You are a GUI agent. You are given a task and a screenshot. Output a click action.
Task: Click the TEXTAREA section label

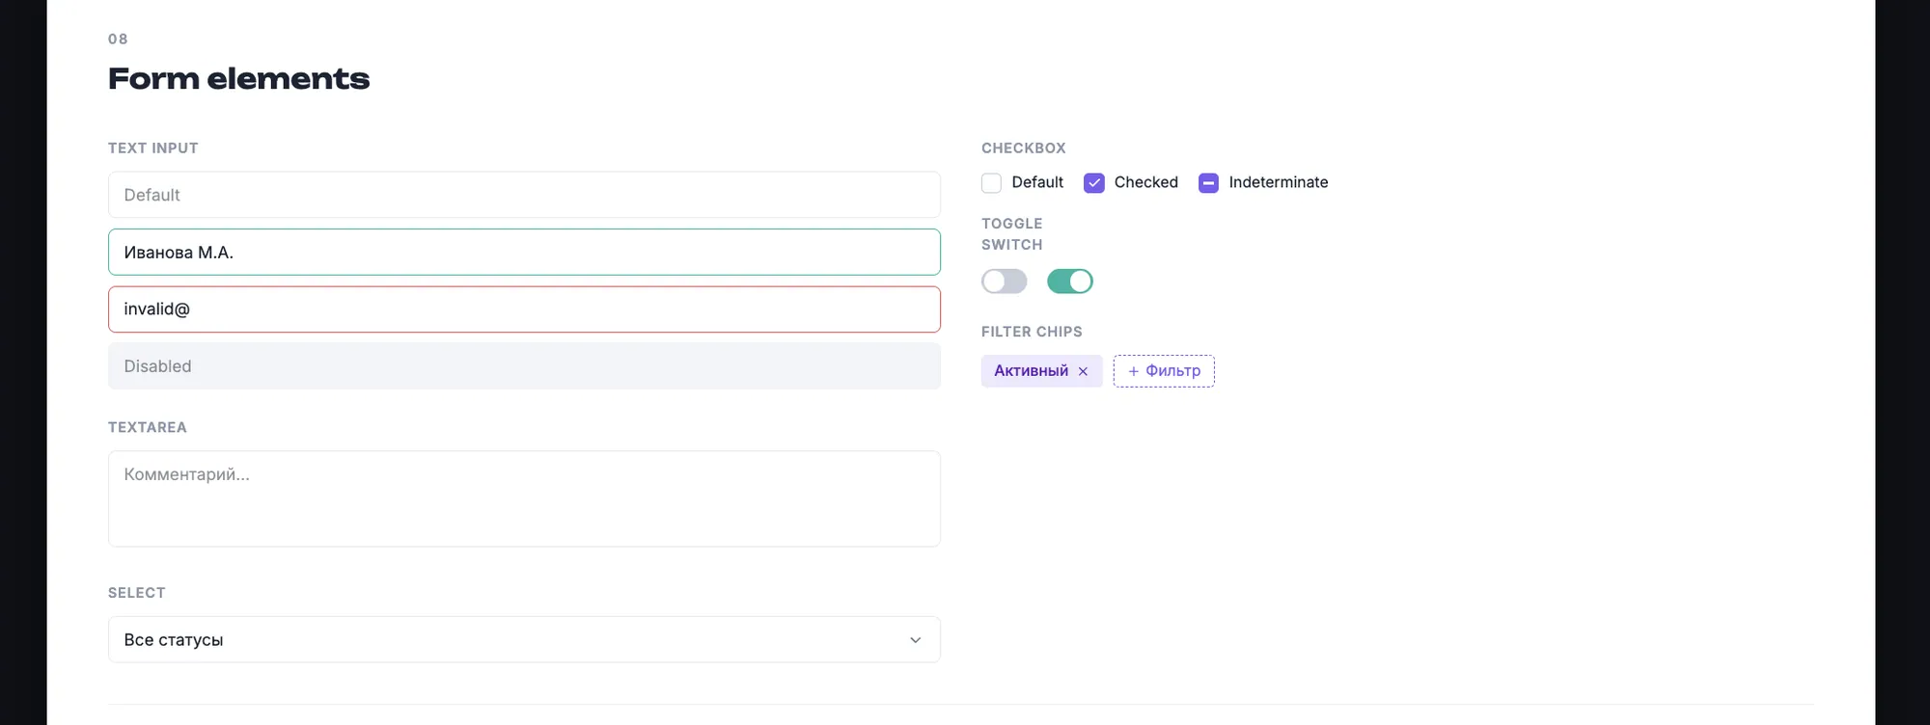tap(148, 427)
